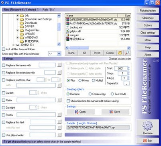Click the gear Rename button
This screenshot has width=161, height=146.
(148, 127)
